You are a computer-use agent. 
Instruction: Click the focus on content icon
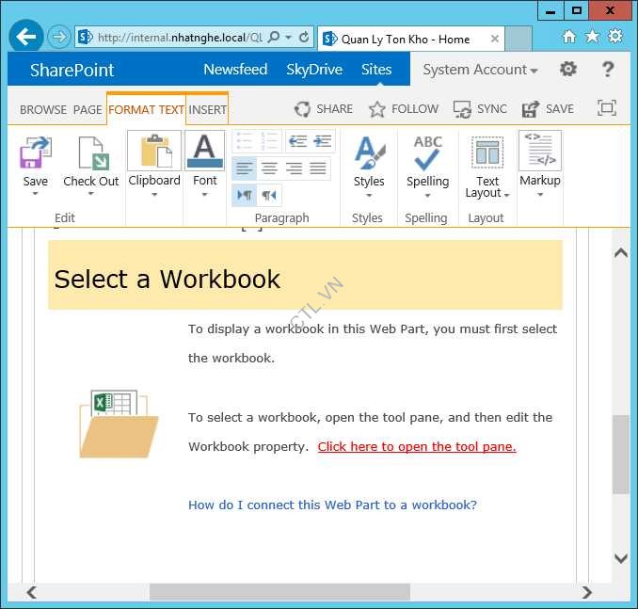tap(607, 108)
